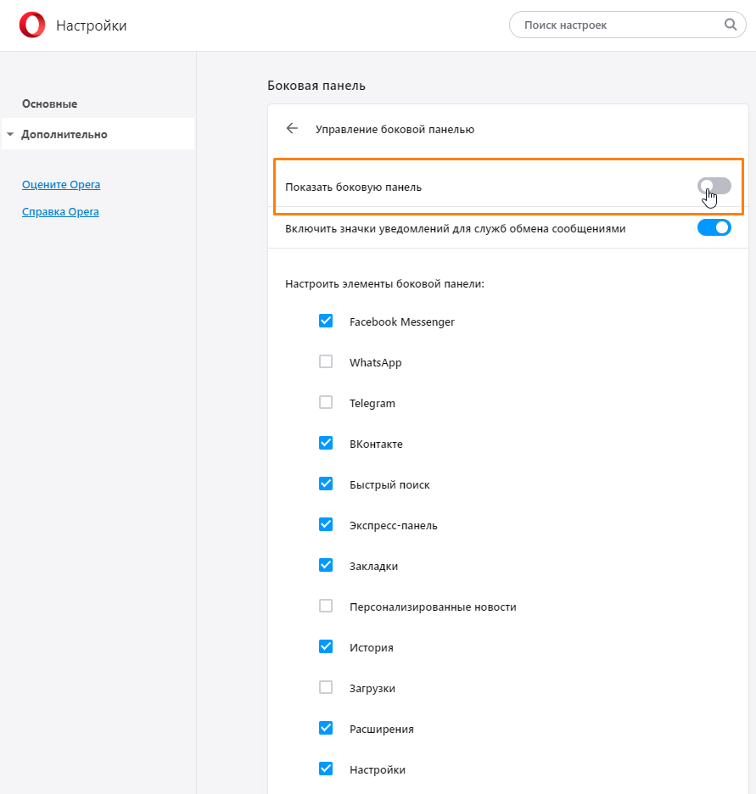Open the Основные settings section
The image size is (756, 794).
point(49,103)
